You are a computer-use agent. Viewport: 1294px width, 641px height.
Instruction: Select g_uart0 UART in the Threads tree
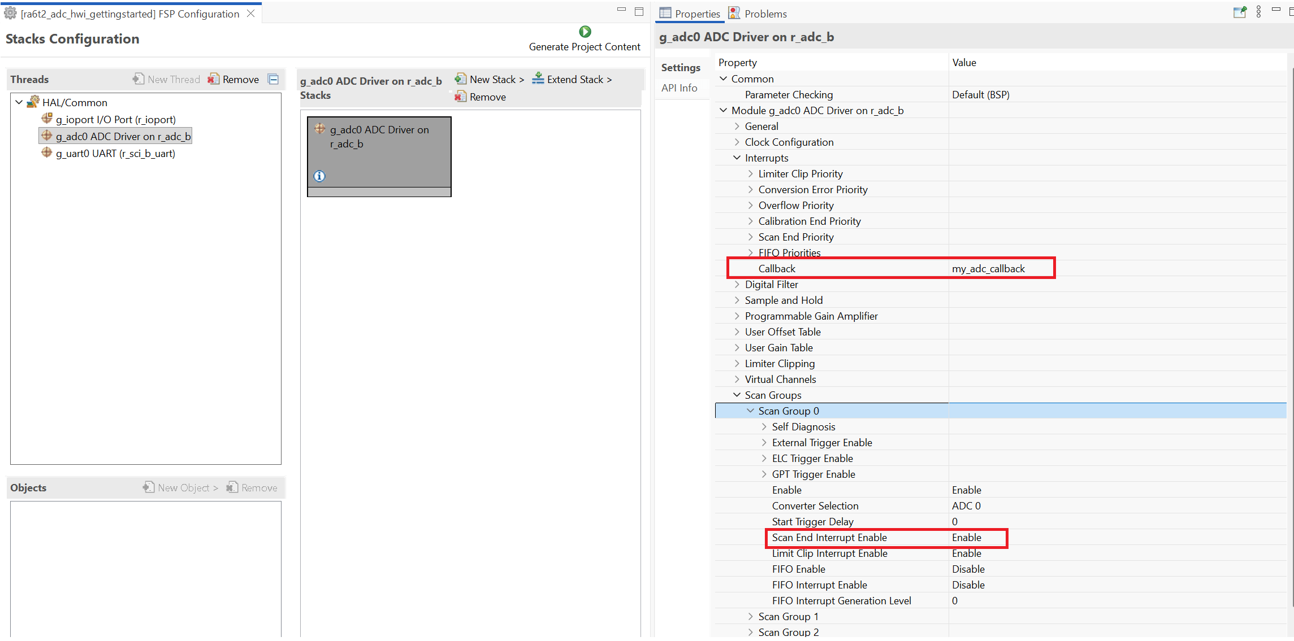point(115,154)
